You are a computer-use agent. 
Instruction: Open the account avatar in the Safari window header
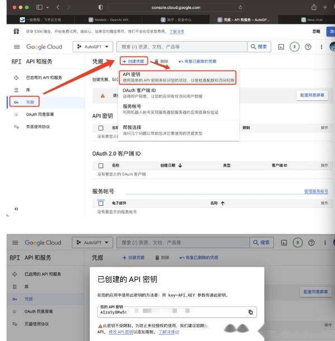point(332,47)
